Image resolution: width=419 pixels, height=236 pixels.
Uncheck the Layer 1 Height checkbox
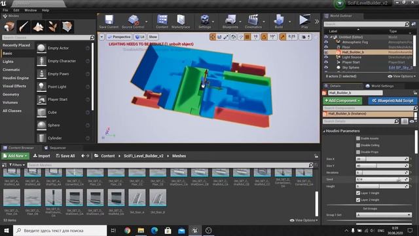pos(358,193)
